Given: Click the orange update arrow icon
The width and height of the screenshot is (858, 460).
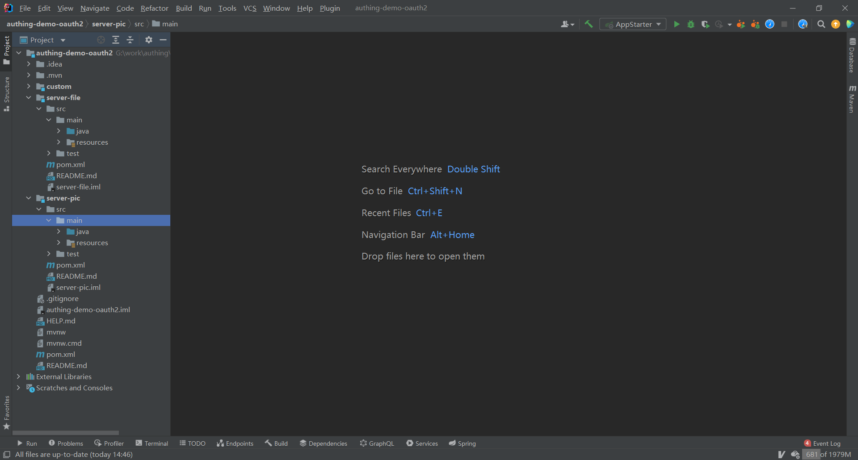Looking at the screenshot, I should click(835, 24).
